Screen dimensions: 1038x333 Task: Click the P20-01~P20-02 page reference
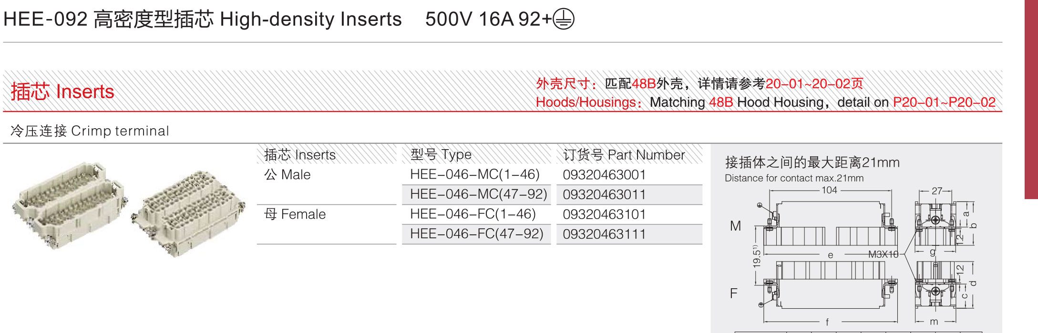pyautogui.click(x=944, y=102)
